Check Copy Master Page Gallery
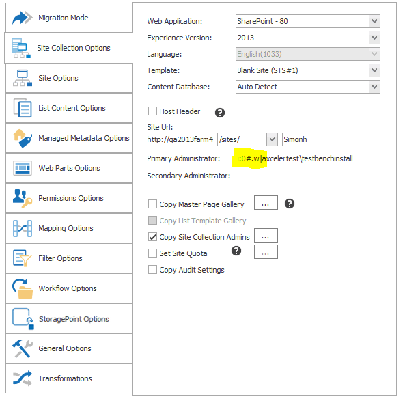405x401 pixels. coord(152,204)
